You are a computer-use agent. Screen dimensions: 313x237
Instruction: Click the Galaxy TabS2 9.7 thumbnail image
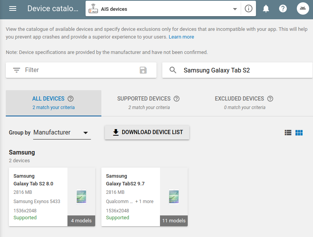(174, 197)
